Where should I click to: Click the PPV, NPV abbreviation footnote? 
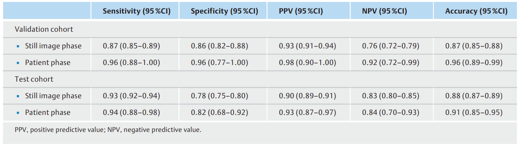coord(108,130)
